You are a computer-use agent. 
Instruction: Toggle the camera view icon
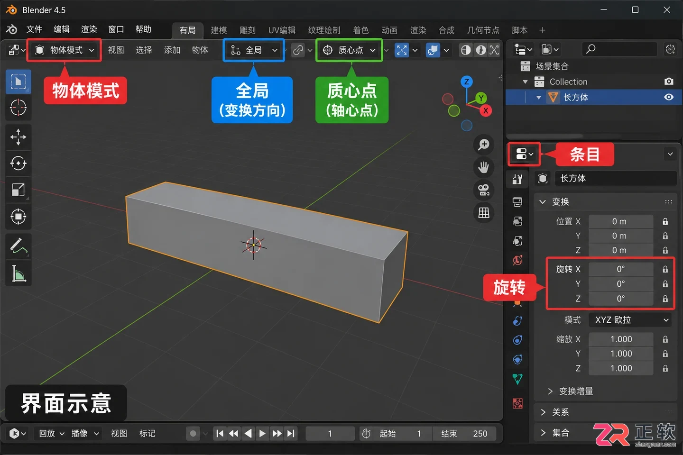(484, 190)
